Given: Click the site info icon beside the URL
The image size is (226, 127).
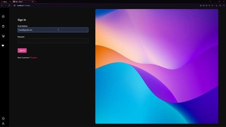Looking at the screenshot, I should [14, 6].
